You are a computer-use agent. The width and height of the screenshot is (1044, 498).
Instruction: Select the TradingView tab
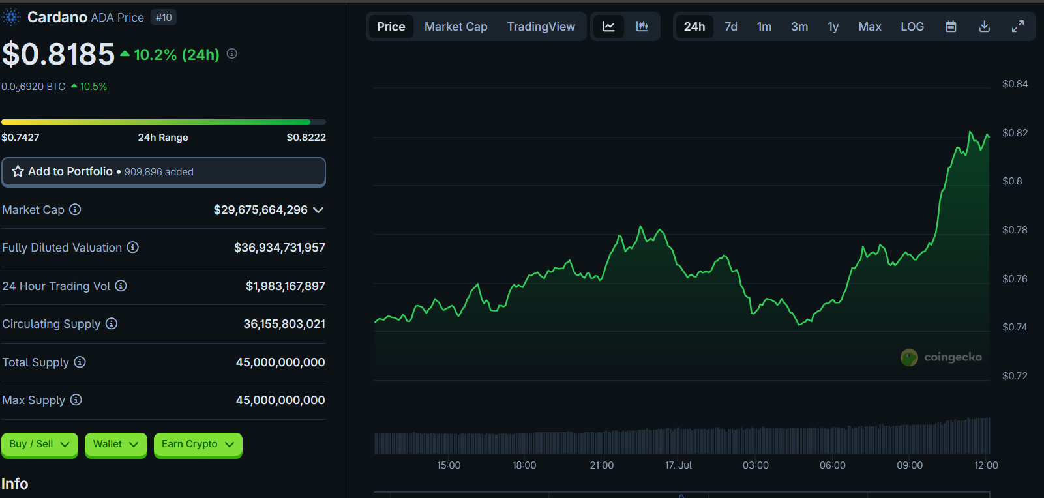pyautogui.click(x=541, y=27)
